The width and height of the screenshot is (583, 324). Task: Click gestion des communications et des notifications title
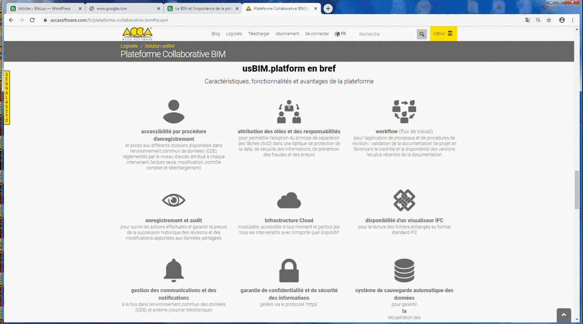(x=174, y=294)
